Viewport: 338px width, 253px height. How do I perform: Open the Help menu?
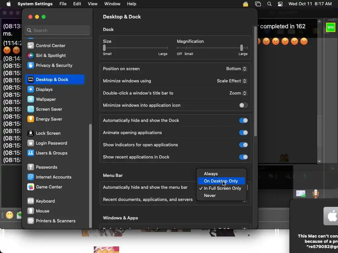[131, 4]
